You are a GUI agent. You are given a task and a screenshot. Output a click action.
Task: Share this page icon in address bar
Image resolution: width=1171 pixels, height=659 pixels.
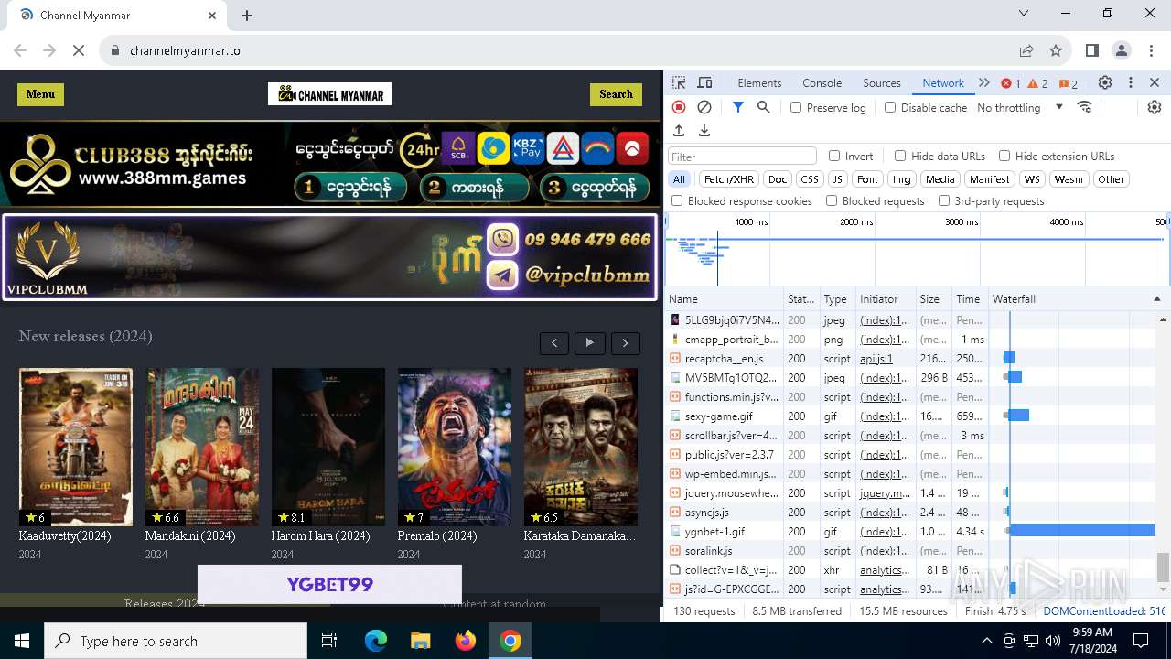click(1026, 50)
